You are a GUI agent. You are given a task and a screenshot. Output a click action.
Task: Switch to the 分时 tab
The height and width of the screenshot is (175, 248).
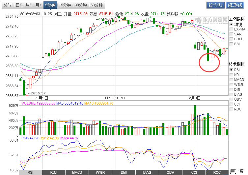[x=8, y=5]
